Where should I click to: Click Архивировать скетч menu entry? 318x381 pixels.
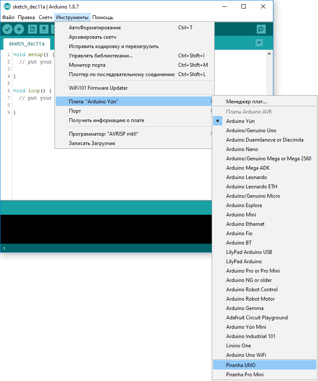[134, 37]
